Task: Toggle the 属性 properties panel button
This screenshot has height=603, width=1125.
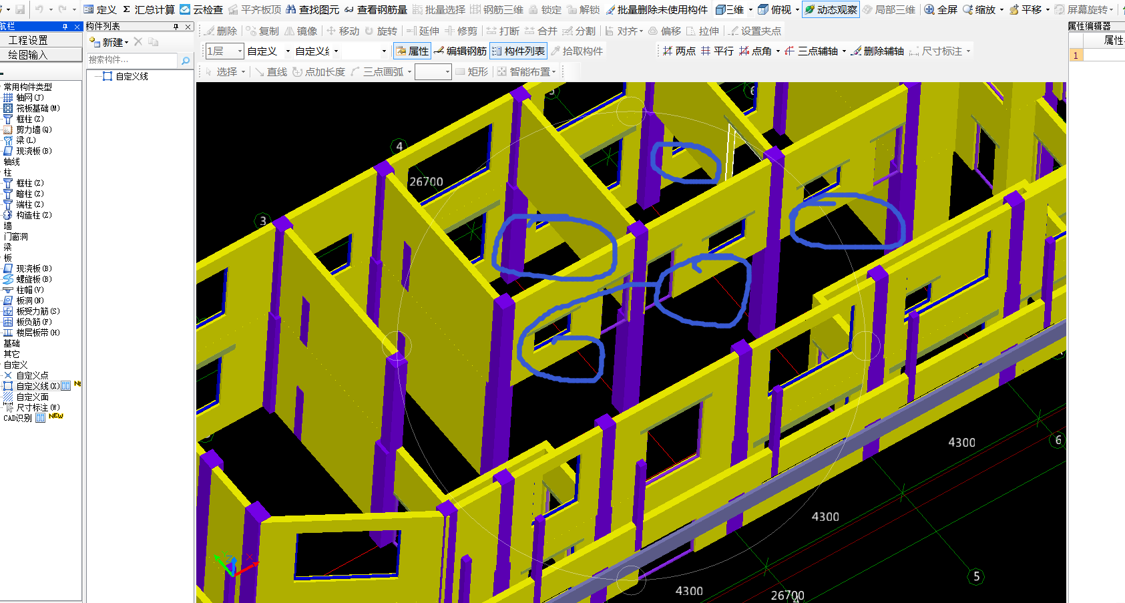Action: pyautogui.click(x=412, y=51)
